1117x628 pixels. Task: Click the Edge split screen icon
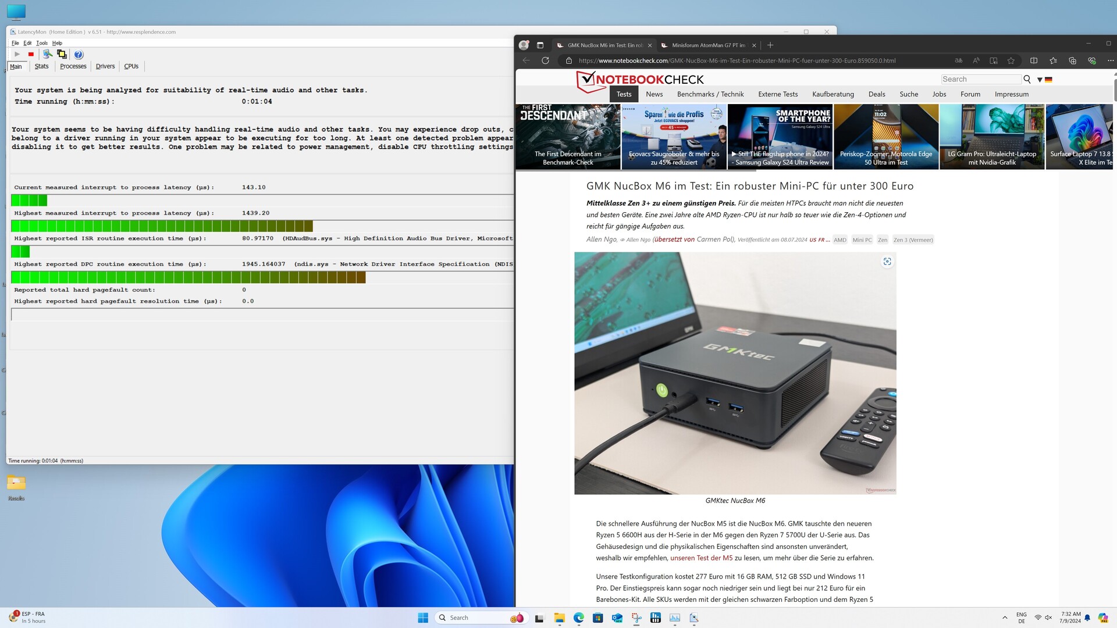[1034, 60]
